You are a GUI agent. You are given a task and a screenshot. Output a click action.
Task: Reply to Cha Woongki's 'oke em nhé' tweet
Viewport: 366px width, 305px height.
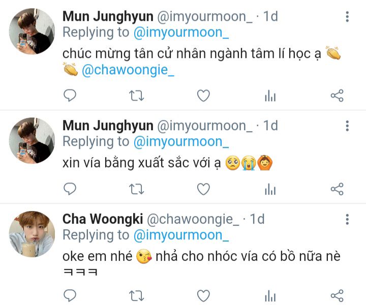click(x=70, y=296)
